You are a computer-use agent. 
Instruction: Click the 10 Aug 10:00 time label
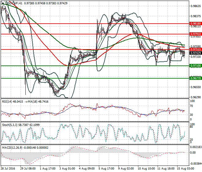[x=146, y=169]
